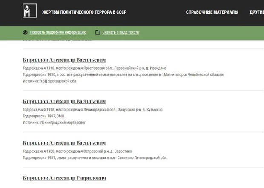Open Кириллов Александр Васильевич born 1918
The height and width of the screenshot is (188, 264).
tap(64, 101)
